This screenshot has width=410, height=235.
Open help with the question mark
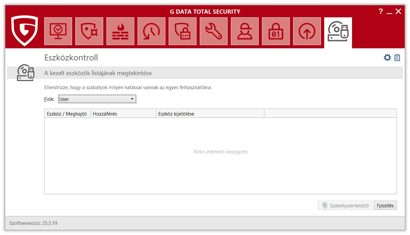pyautogui.click(x=381, y=12)
